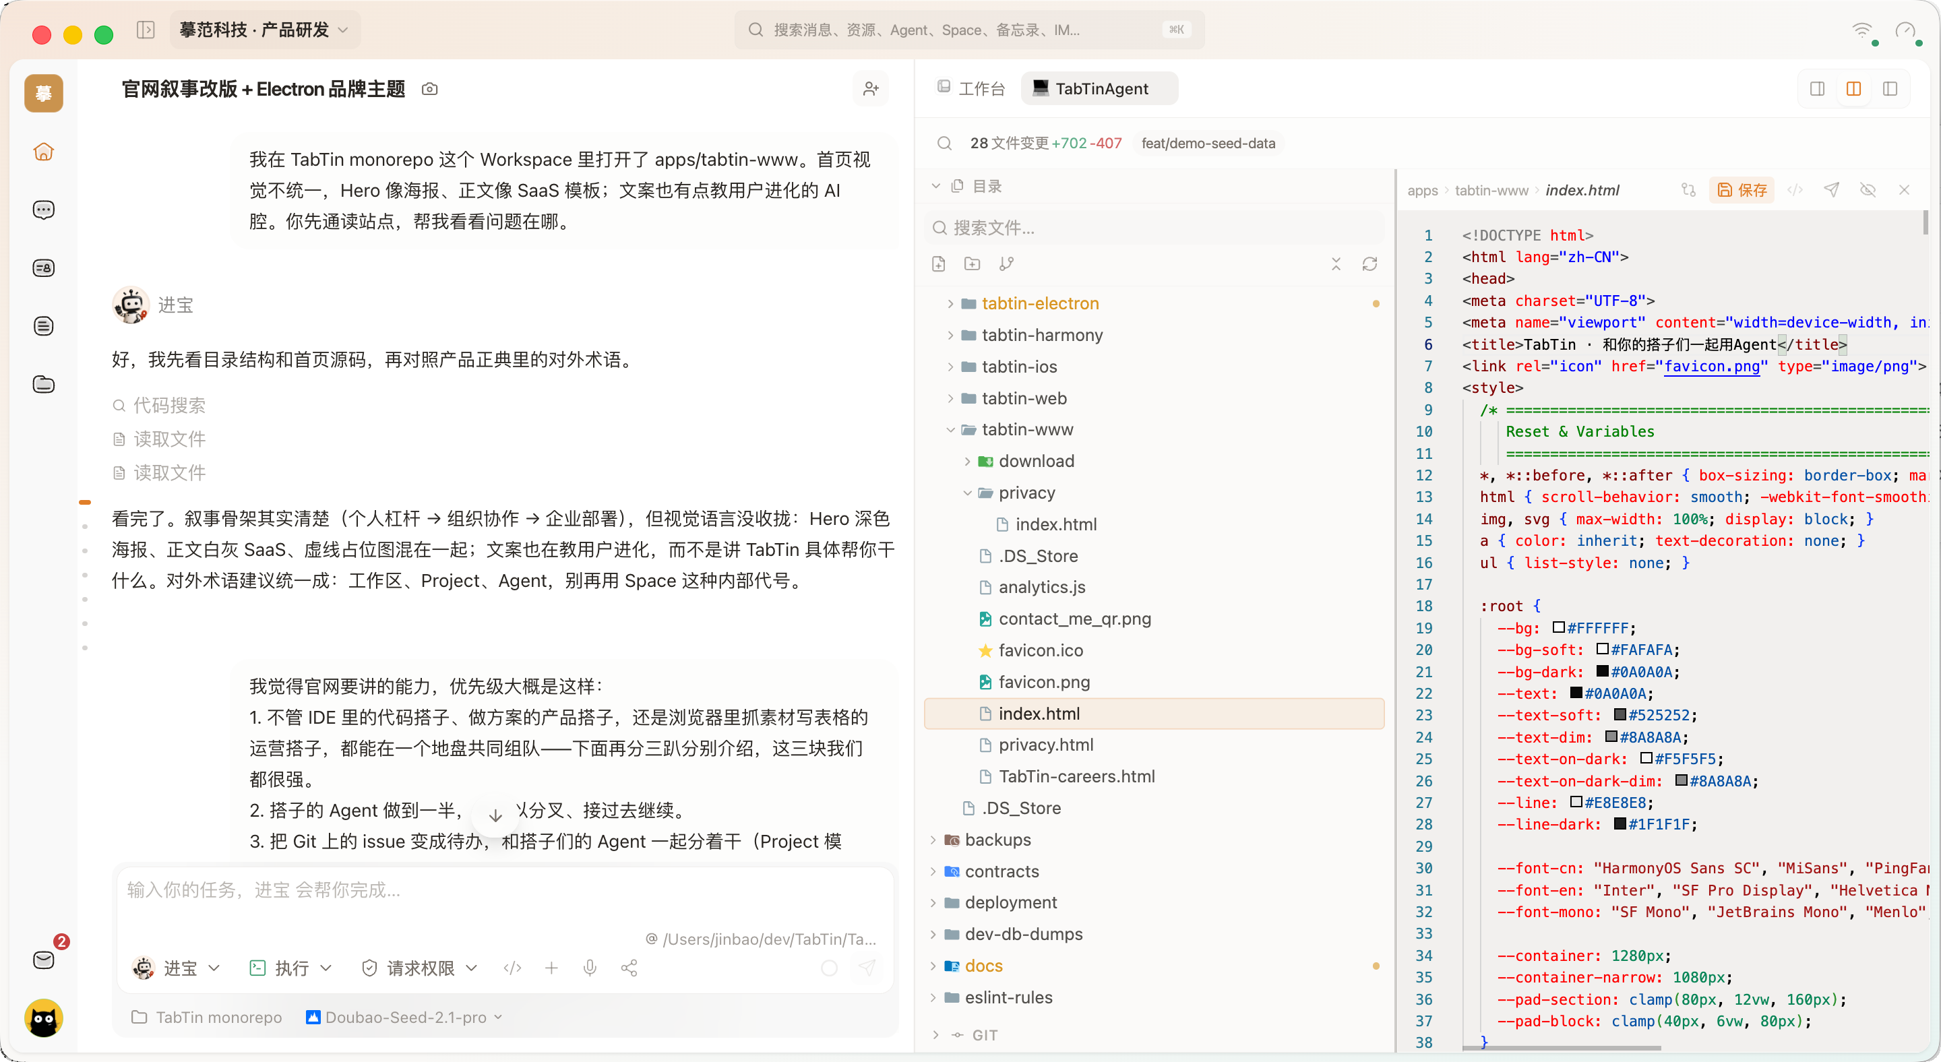Image resolution: width=1941 pixels, height=1062 pixels.
Task: Click the --text-soft color swatch #525252
Action: [x=1620, y=715]
